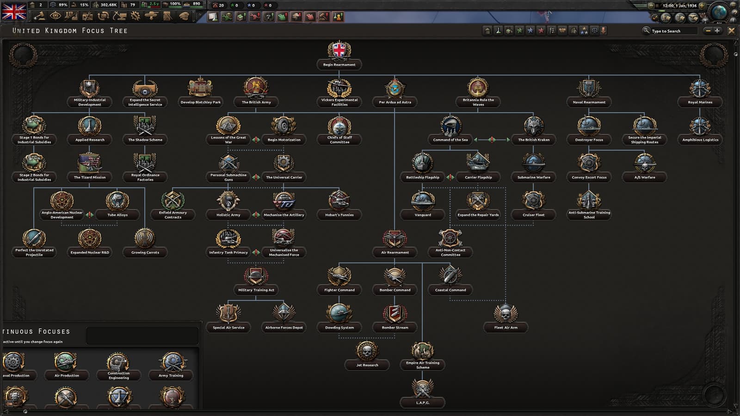The image size is (740, 416).
Task: Open the United Kingdom flag country view
Action: 14,11
